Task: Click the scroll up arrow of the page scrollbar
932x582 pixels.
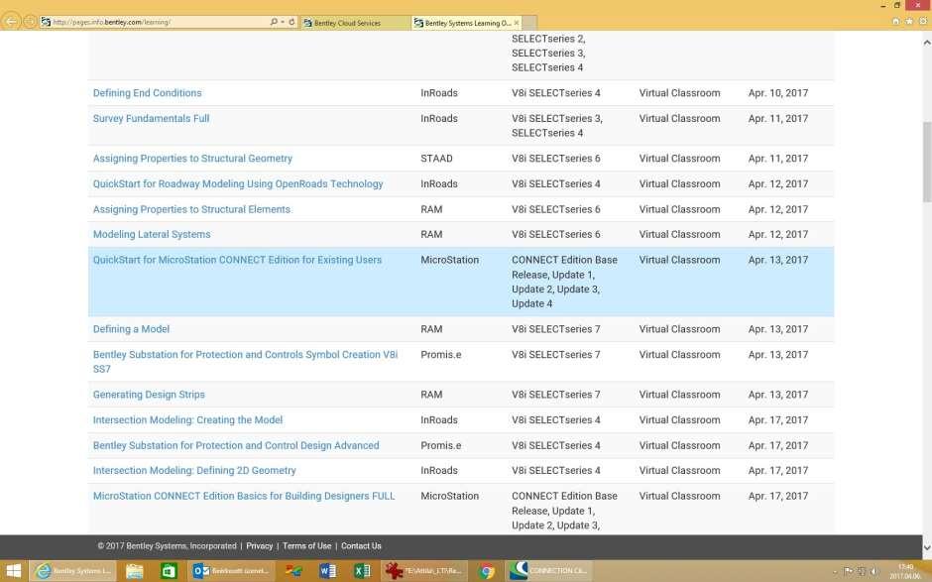Action: pyautogui.click(x=927, y=43)
